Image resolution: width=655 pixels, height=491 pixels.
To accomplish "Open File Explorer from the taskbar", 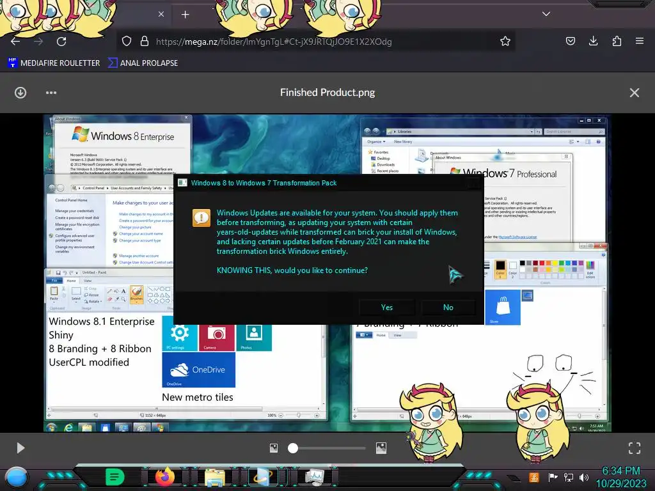I will click(x=215, y=478).
